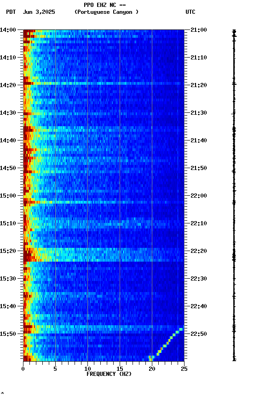Click the diagonal sweep signal near 22 Hz
Image resolution: width=254 pixels, height=398 pixels.
click(166, 345)
